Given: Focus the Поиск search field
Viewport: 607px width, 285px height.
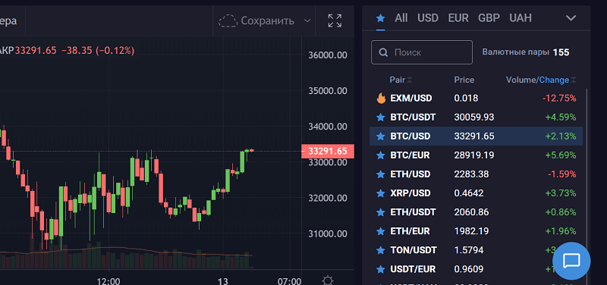Looking at the screenshot, I should point(422,52).
